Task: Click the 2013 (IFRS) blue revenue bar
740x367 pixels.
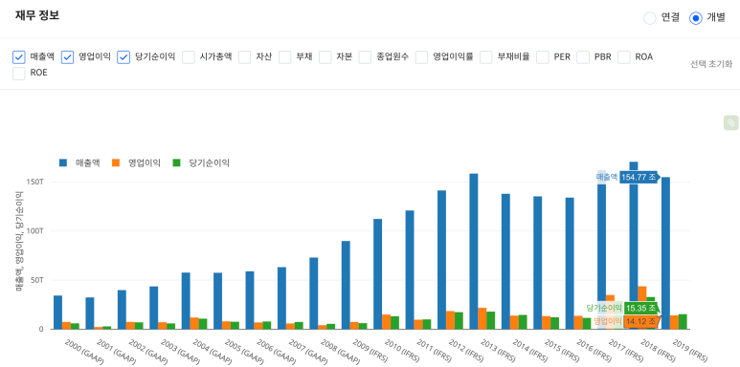Action: [473, 251]
